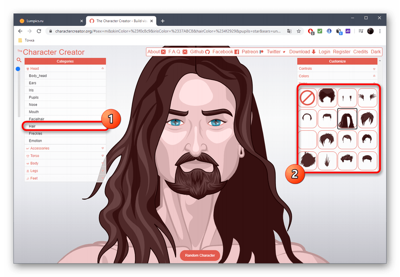Click the translate page icon
Screen dimensions: 400x277
289,31
